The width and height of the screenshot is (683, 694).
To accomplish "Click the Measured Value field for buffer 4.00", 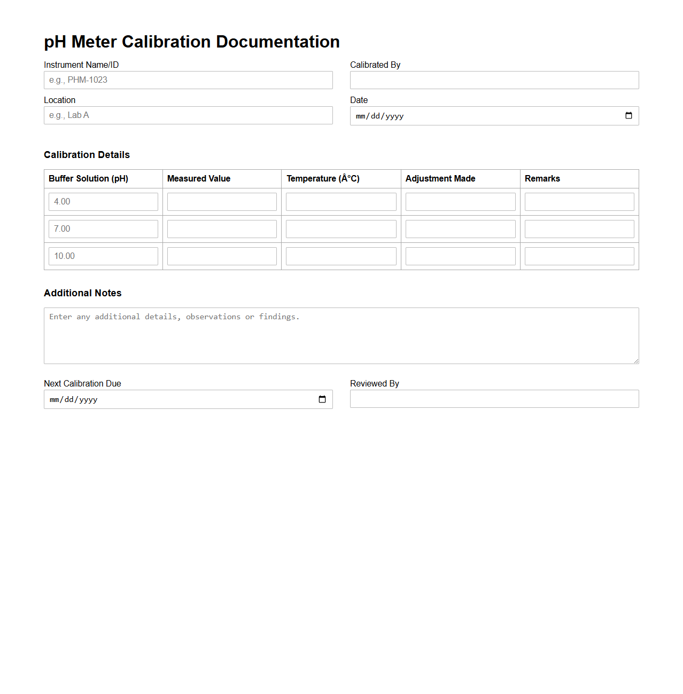I will tap(222, 201).
